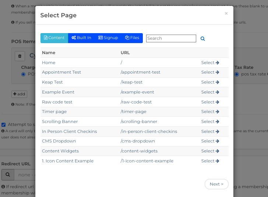The image size is (268, 197).
Task: Open the Files tab
Action: (132, 38)
